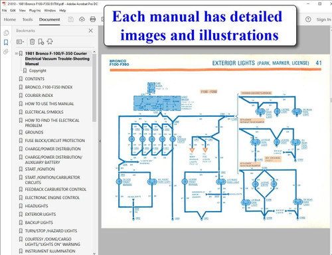332x255 pixels.
Task: Open HOW TO FIND THE ELECTRICAL PROBLEM bookmark
Action: pos(52,123)
